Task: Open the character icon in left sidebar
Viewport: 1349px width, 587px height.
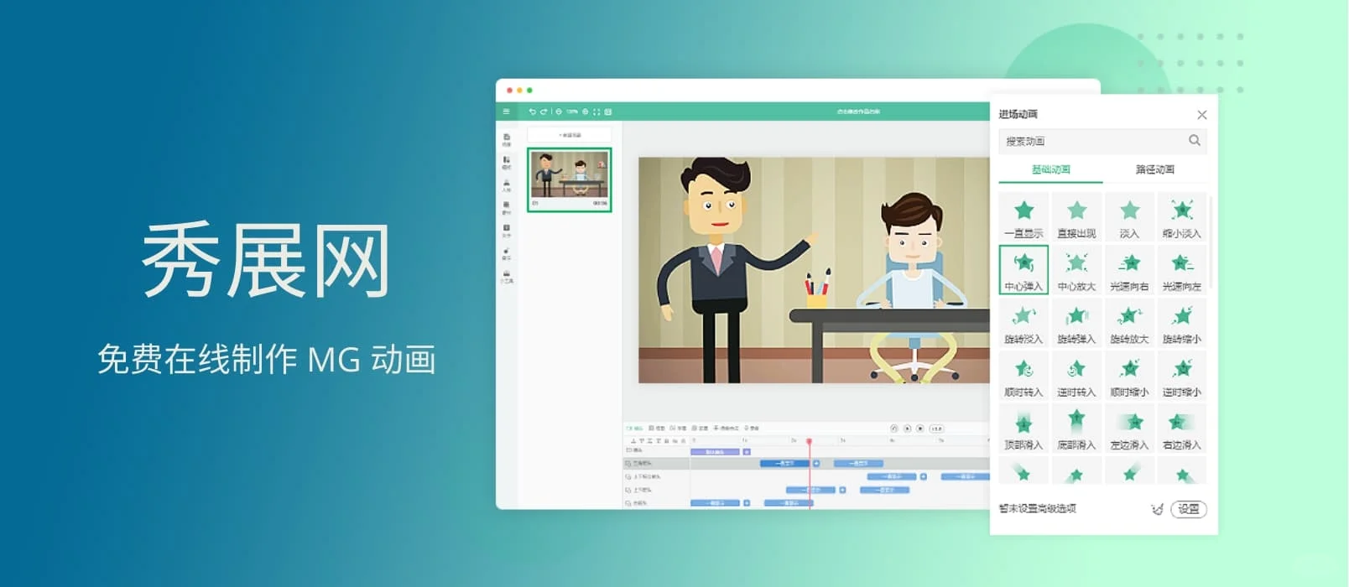Action: pyautogui.click(x=507, y=184)
